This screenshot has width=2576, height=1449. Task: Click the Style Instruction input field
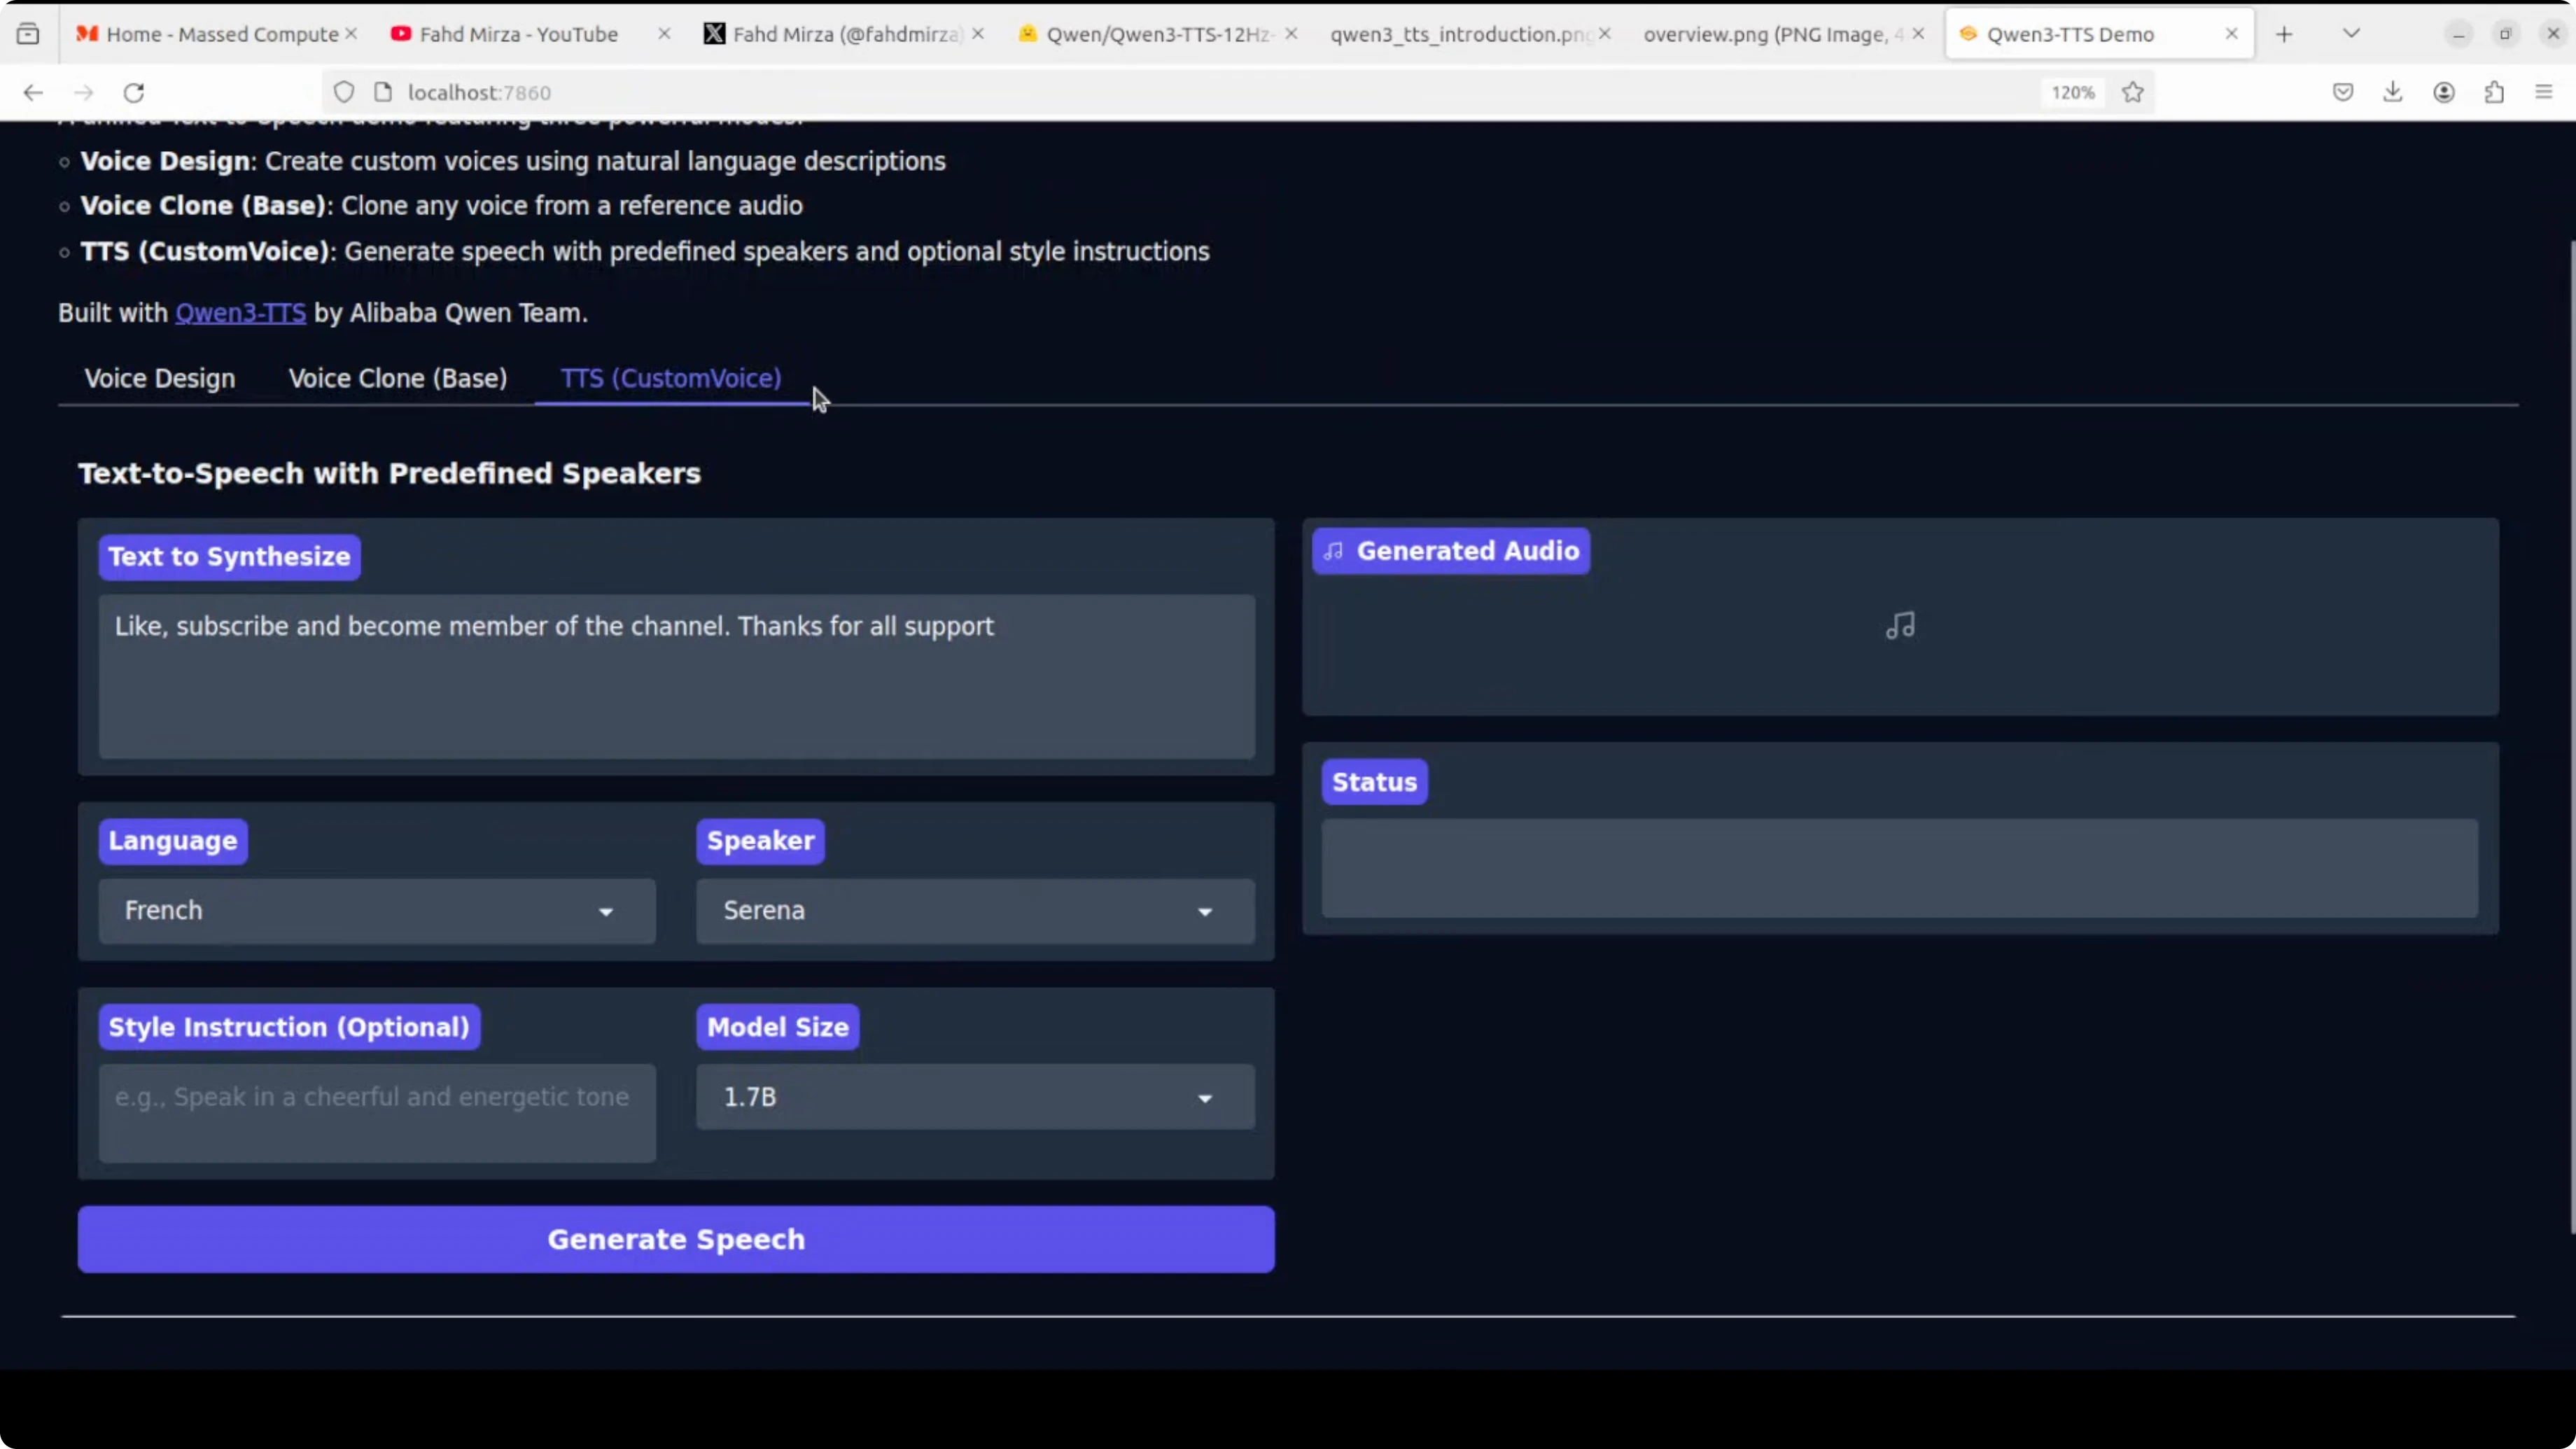point(377,1112)
